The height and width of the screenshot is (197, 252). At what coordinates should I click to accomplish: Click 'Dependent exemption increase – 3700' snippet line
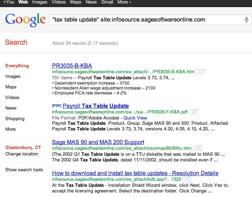point(91,83)
